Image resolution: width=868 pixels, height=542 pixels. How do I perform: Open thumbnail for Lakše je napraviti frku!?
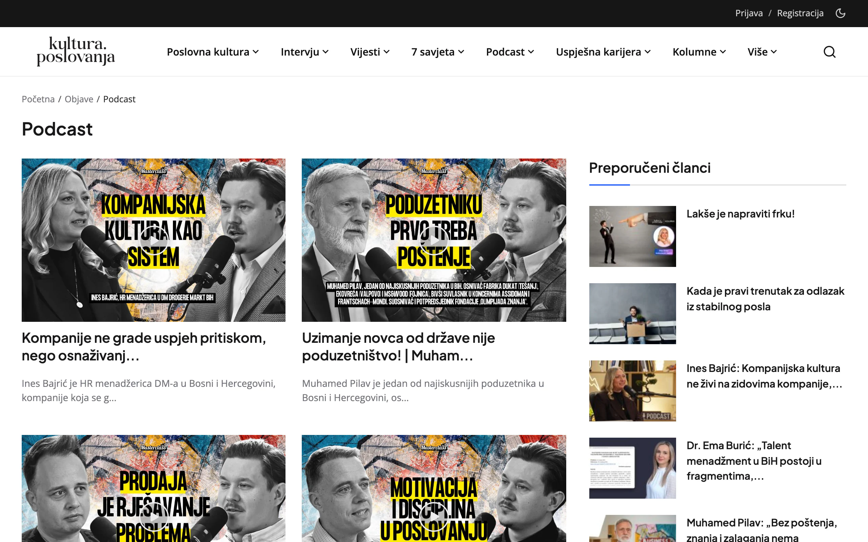click(632, 236)
